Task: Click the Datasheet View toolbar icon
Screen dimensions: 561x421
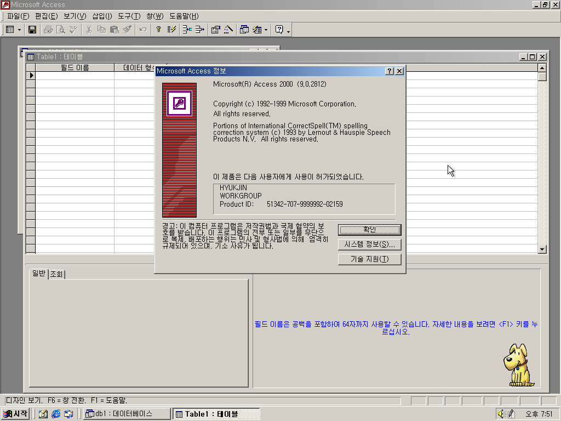Action: [10, 30]
